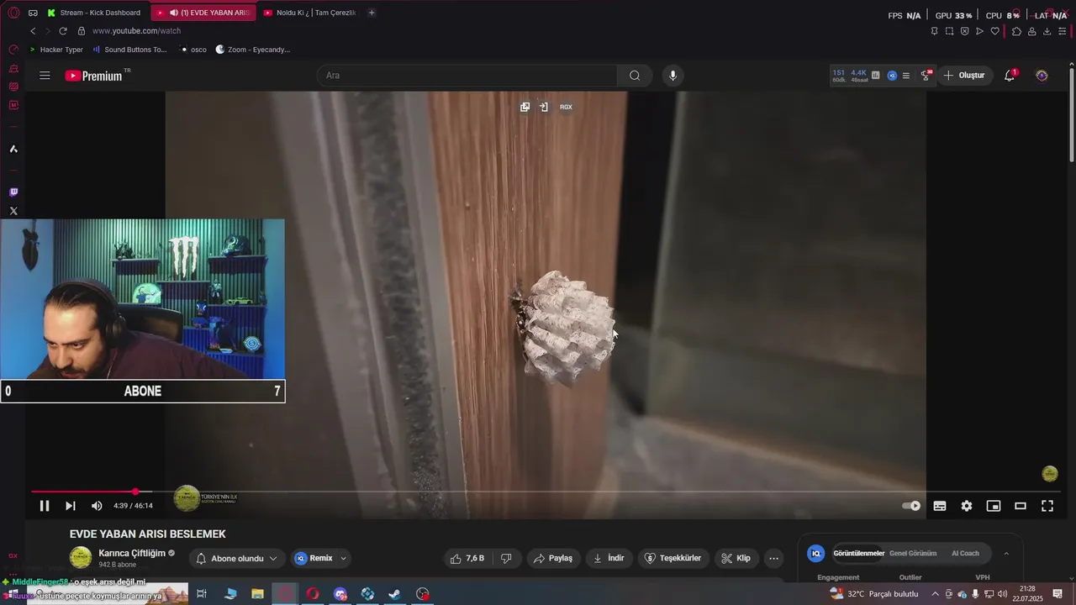Switch to theater mode
The image size is (1076, 605).
pos(1021,506)
